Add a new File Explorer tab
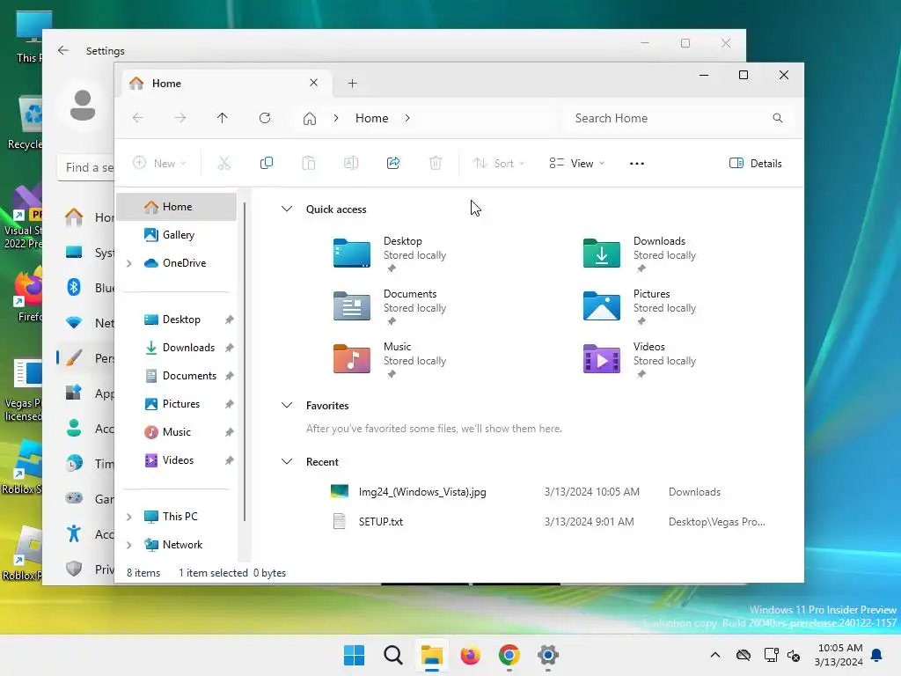Screen dimensions: 901x676 352,84
